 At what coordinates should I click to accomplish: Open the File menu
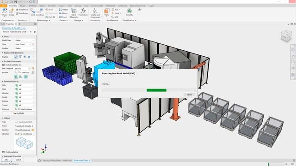pos(3,6)
